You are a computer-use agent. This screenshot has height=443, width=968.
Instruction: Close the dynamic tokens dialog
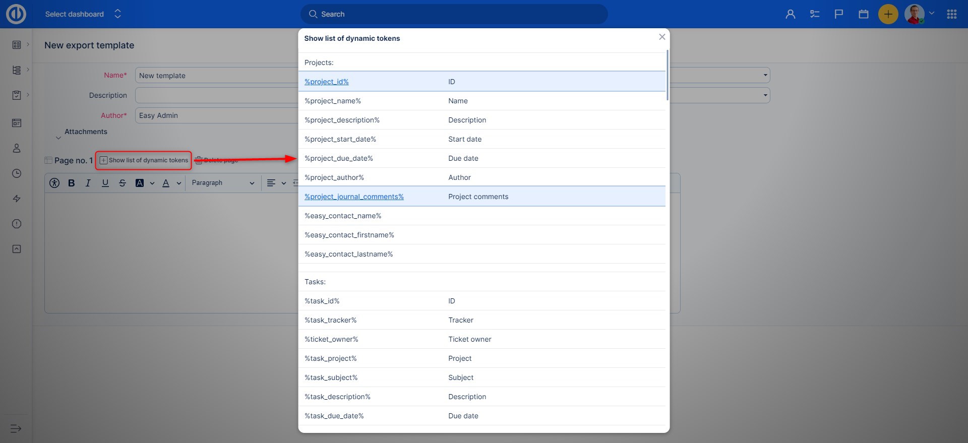(x=662, y=37)
